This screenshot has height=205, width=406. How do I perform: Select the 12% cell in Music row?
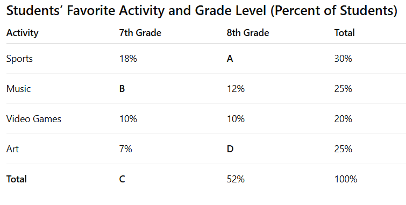[x=236, y=89]
